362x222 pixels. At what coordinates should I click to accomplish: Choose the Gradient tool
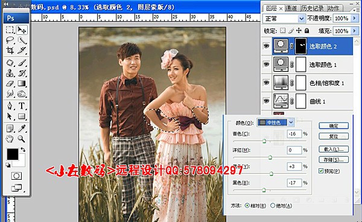pyautogui.click(x=22, y=83)
